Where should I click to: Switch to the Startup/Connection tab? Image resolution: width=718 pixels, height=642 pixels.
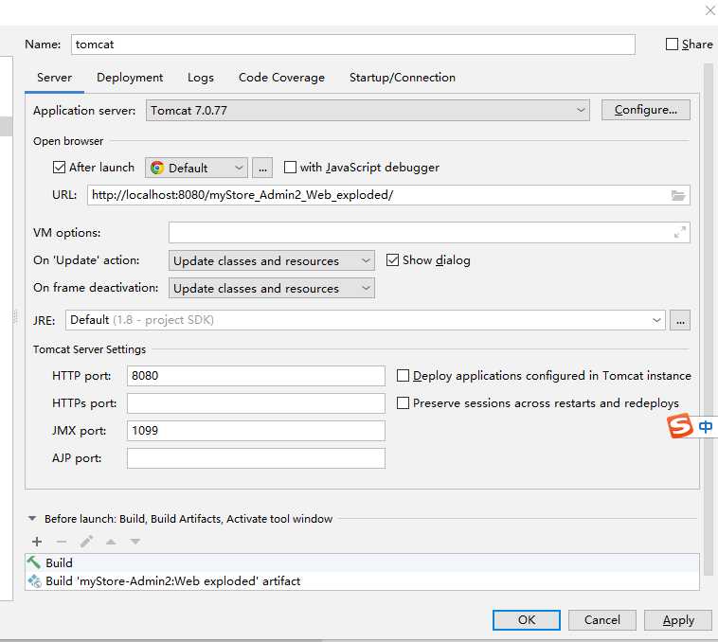pos(403,78)
